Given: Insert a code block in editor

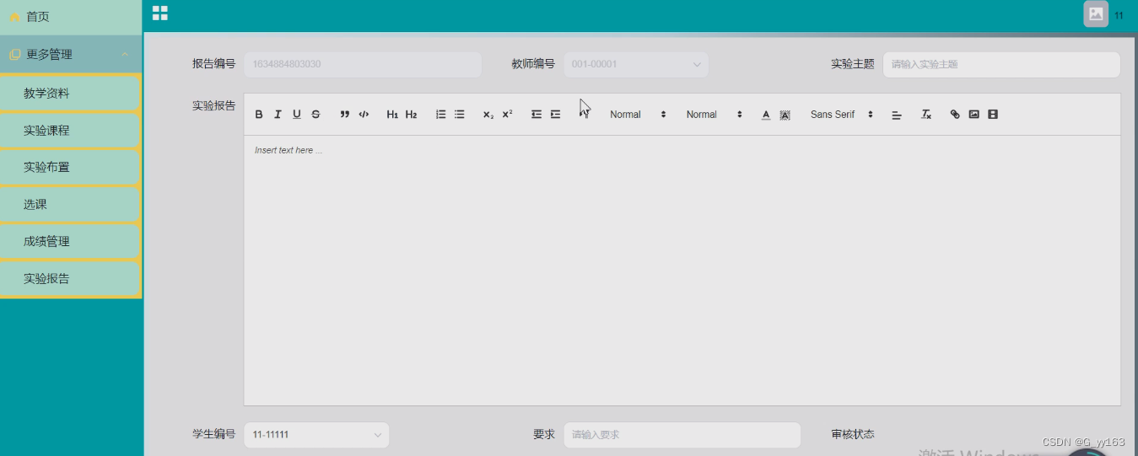Looking at the screenshot, I should (364, 115).
